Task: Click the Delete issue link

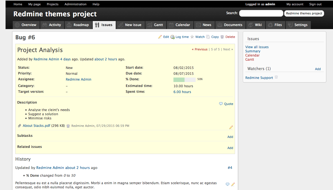Action: (x=230, y=37)
